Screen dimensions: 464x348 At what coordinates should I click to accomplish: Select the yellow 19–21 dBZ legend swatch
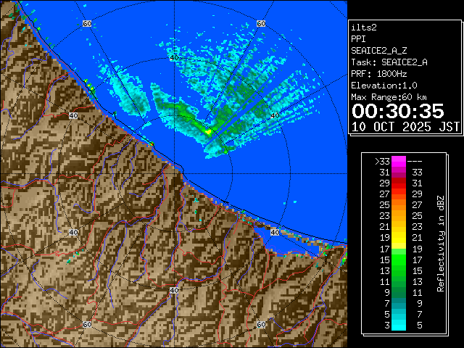398,238
